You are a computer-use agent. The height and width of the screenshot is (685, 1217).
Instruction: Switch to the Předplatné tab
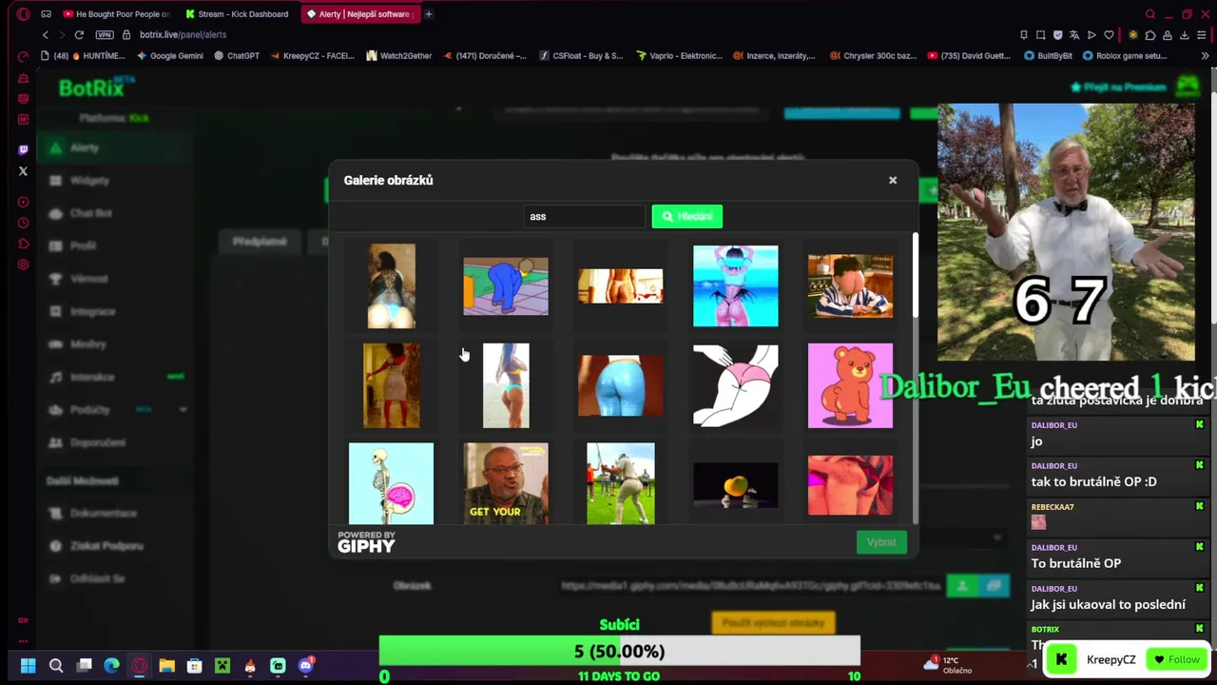point(260,242)
